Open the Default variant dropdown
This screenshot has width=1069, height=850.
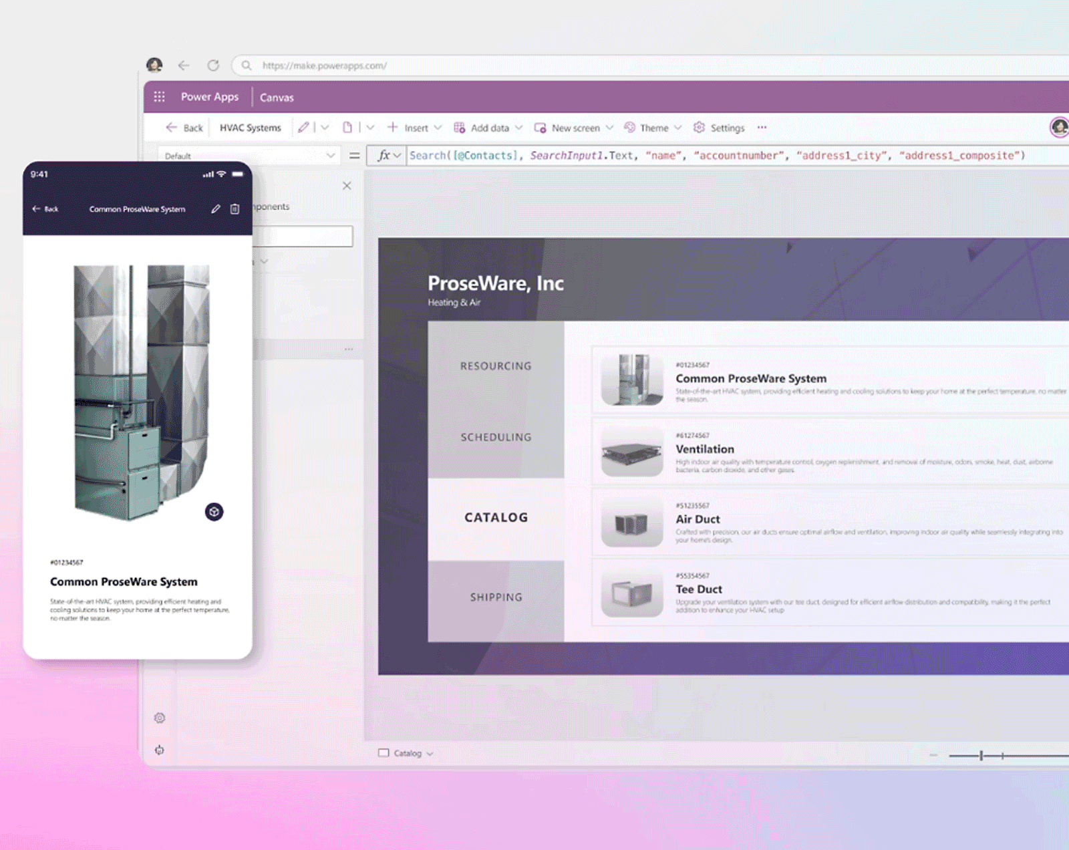[x=332, y=155]
